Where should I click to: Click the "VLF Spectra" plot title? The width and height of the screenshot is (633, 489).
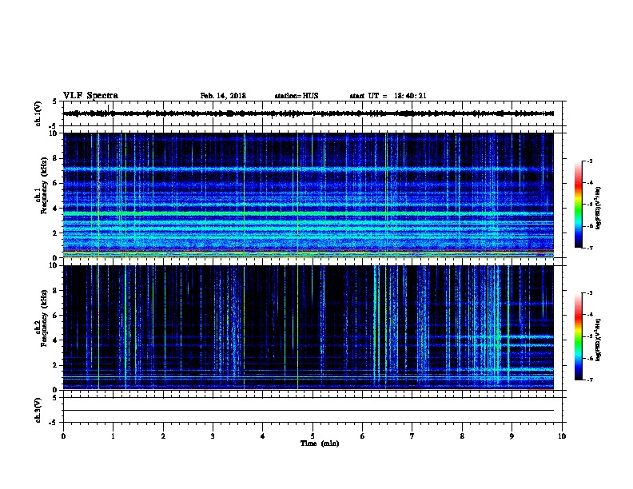point(90,96)
